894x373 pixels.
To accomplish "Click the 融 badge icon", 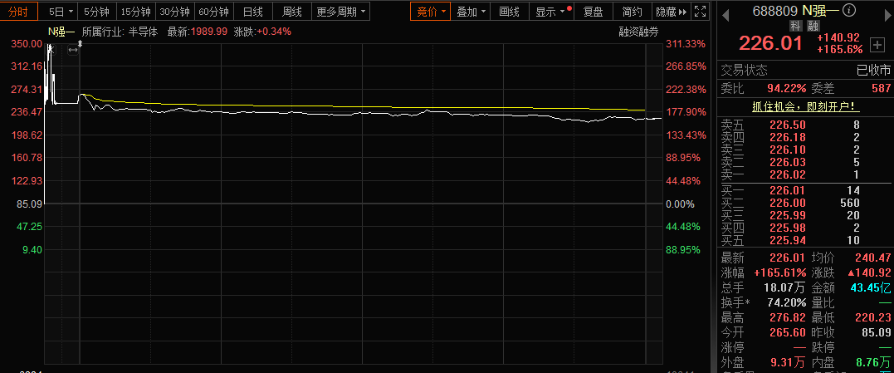I will (x=811, y=26).
